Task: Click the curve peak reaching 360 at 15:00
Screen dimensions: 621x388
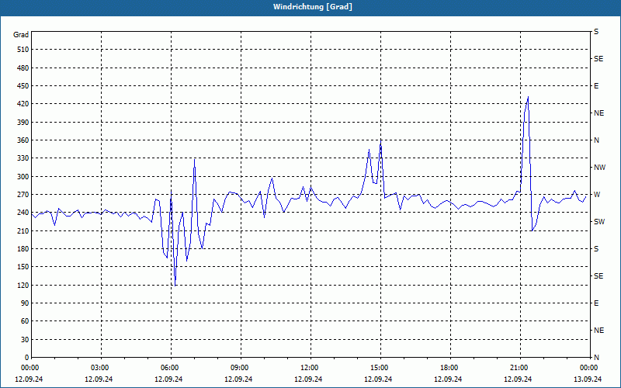Action: (x=380, y=140)
